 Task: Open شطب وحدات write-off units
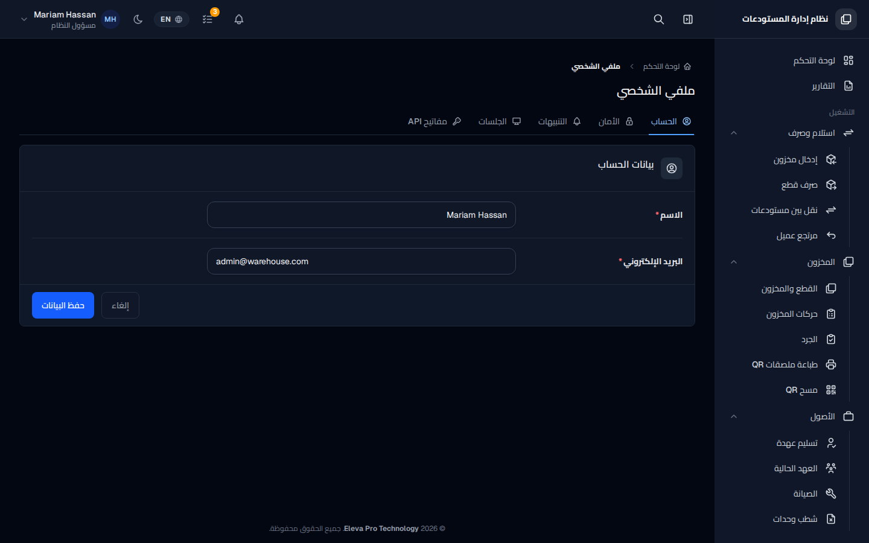coord(783,519)
